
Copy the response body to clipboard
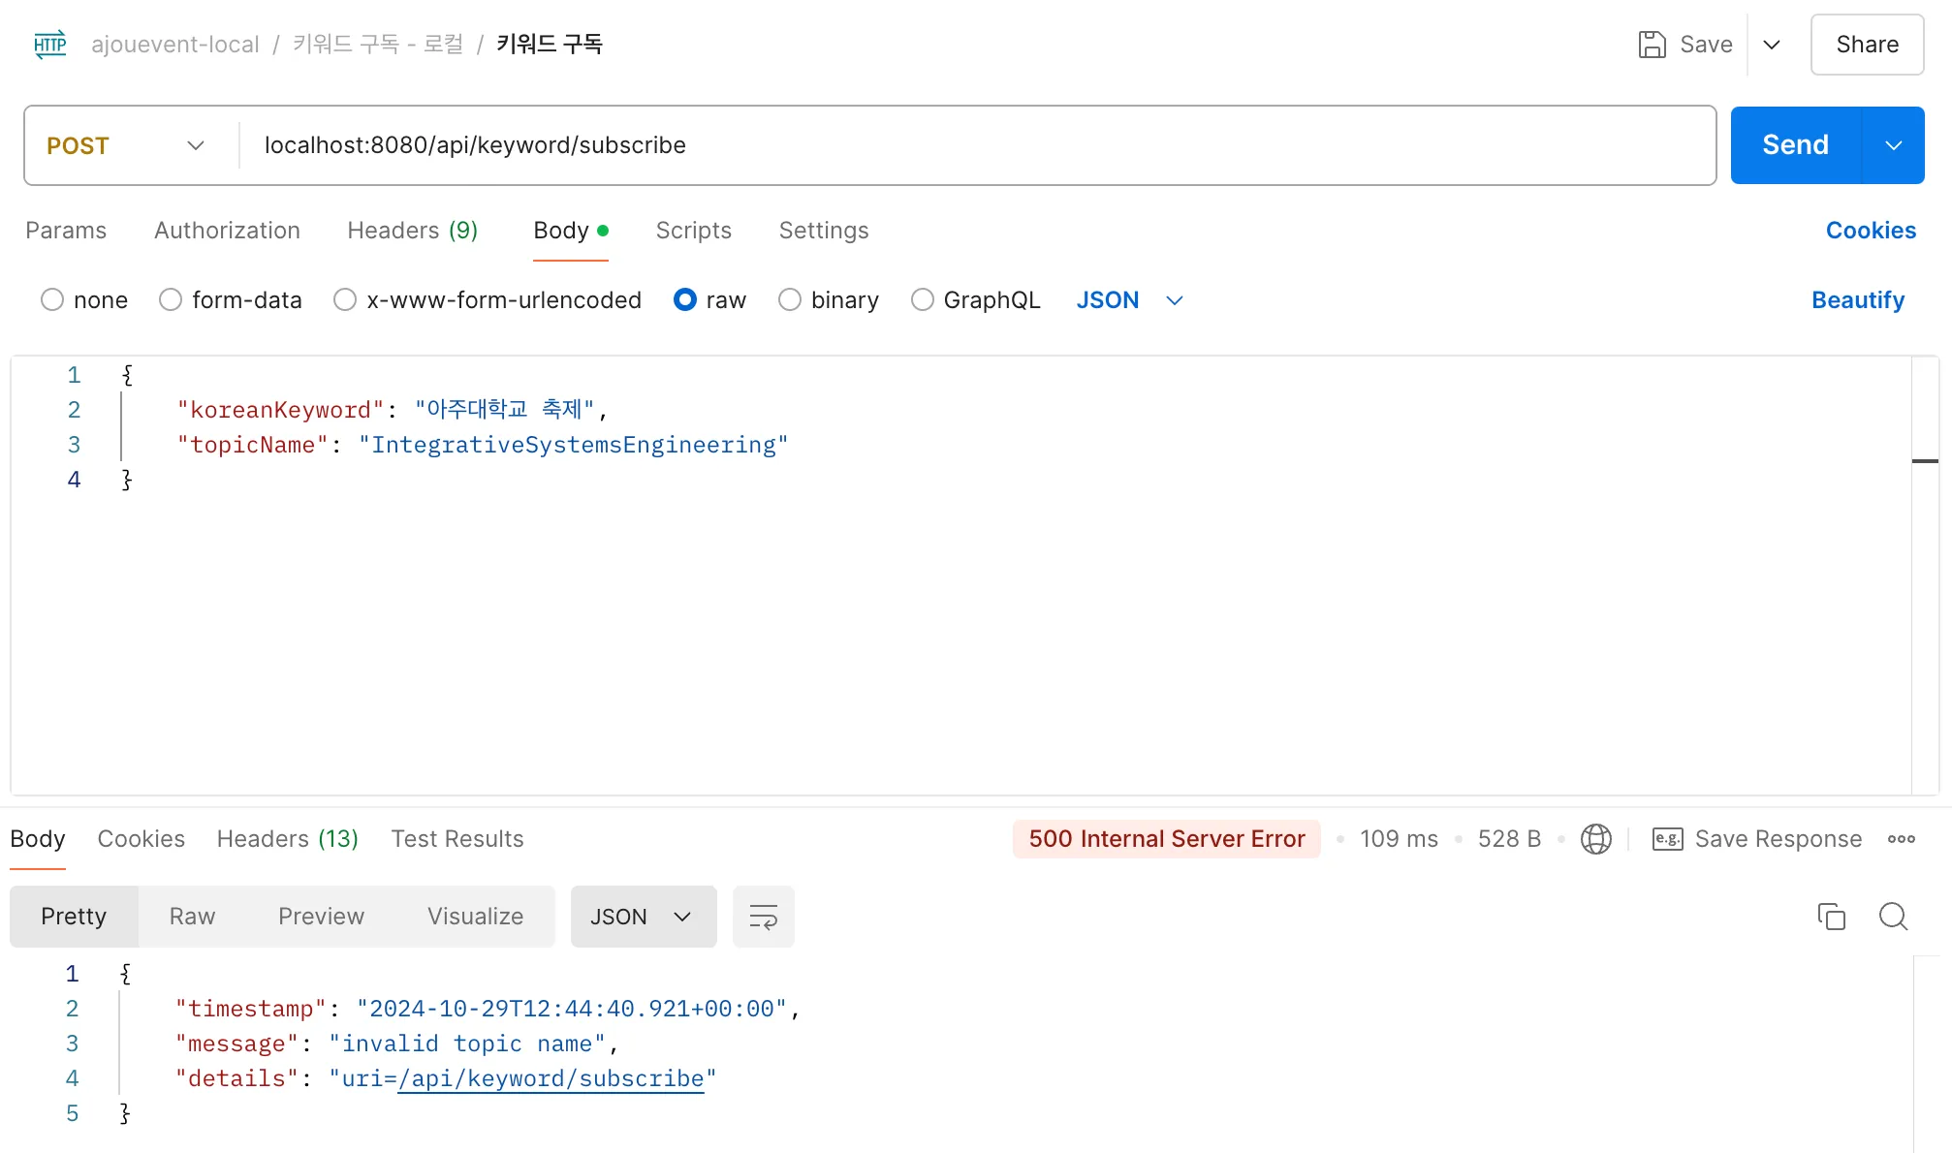tap(1831, 917)
